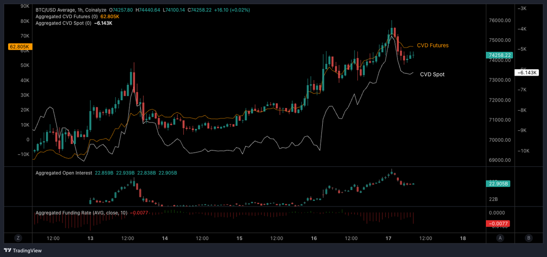The height and width of the screenshot is (257, 547).
Task: Click date 13 on the time axis
Action: [x=90, y=238]
